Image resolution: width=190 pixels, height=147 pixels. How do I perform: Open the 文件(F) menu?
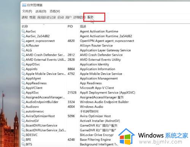click(27, 11)
